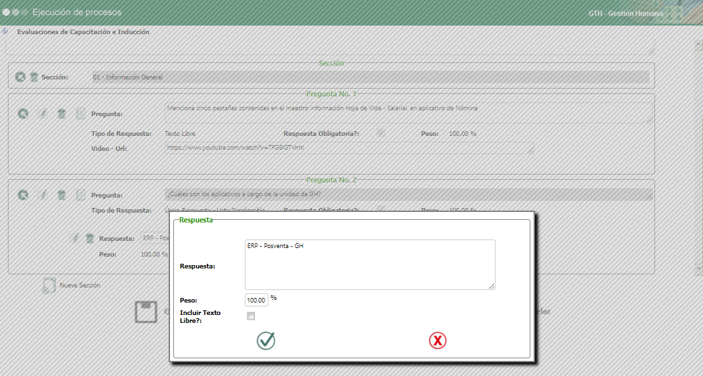The height and width of the screenshot is (376, 703).
Task: Click document icon in Pregunta No. 1
Action: 81,114
